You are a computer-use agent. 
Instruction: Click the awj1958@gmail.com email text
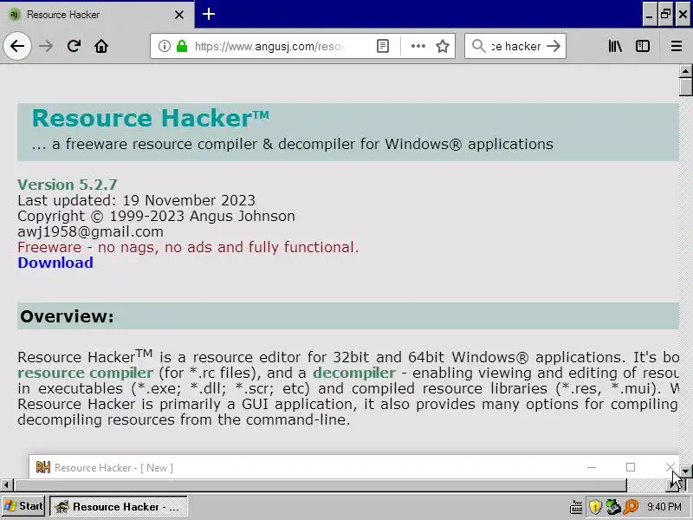click(x=90, y=231)
